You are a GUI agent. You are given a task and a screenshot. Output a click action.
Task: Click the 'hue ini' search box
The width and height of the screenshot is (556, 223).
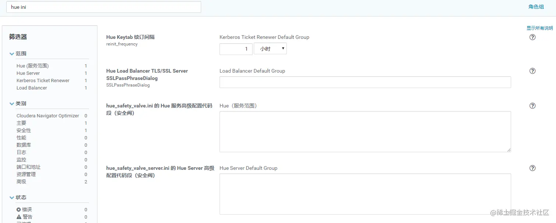coord(104,7)
